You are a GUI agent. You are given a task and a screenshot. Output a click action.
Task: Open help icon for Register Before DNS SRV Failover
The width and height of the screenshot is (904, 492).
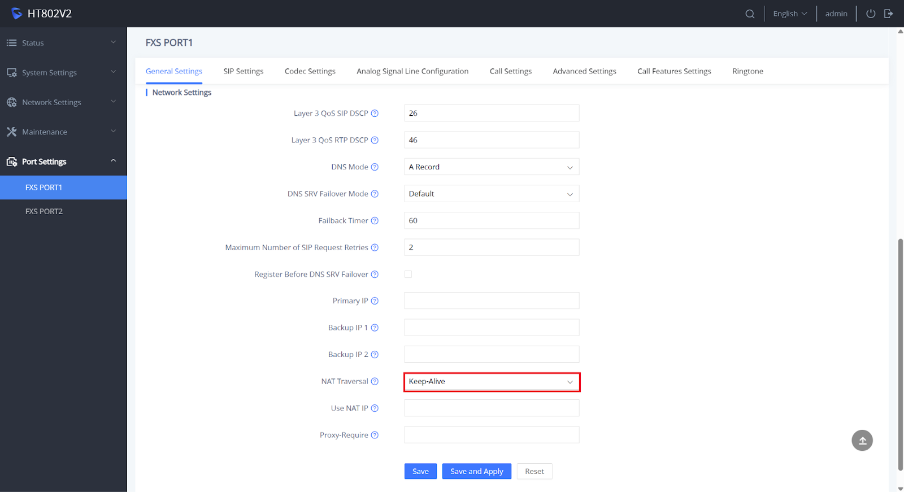click(375, 274)
